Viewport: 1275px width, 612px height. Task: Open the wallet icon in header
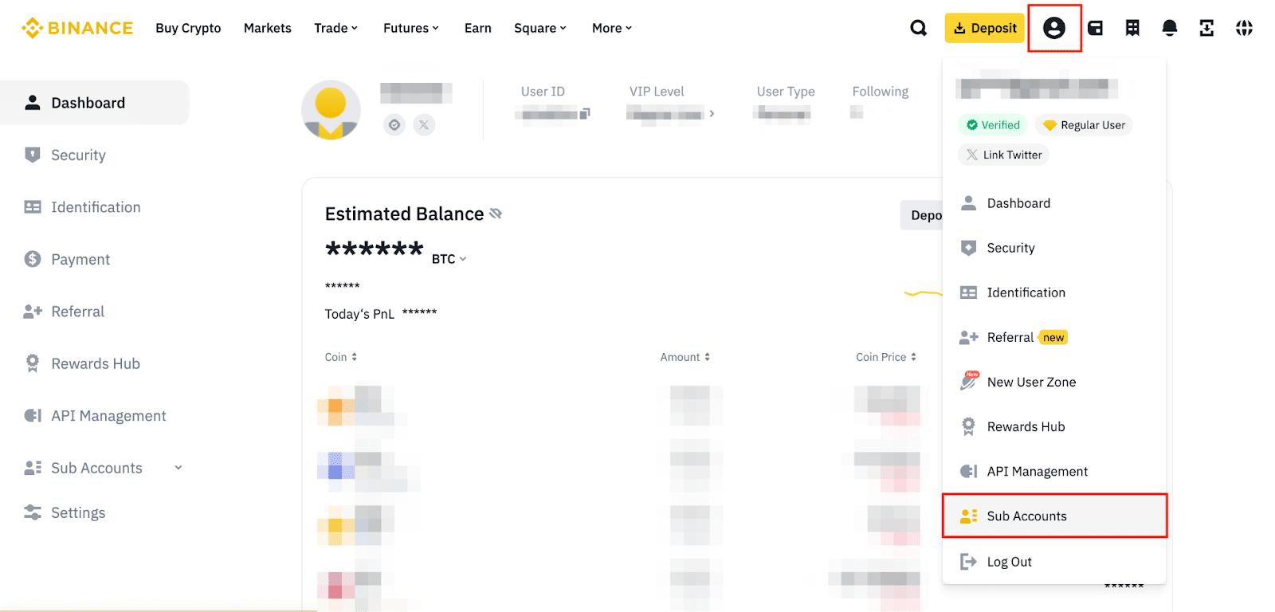click(1096, 29)
